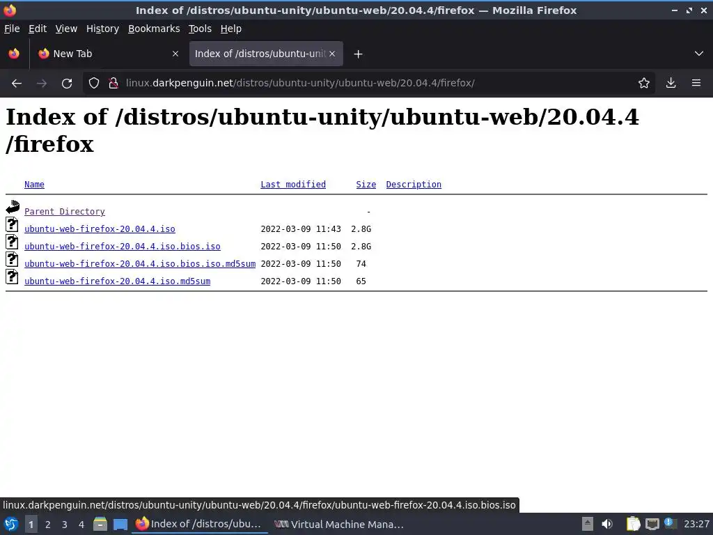Click the 2022-03-09 11:43 date cell
This screenshot has width=713, height=535.
click(x=301, y=228)
